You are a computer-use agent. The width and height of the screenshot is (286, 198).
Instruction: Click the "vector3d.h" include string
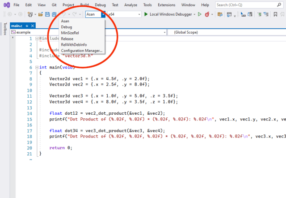[x=78, y=56]
